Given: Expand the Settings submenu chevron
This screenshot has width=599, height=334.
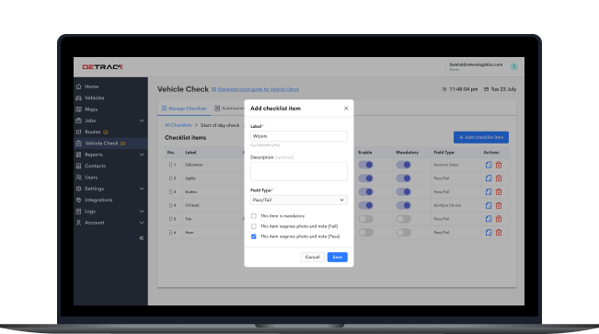Looking at the screenshot, I should pyautogui.click(x=142, y=189).
